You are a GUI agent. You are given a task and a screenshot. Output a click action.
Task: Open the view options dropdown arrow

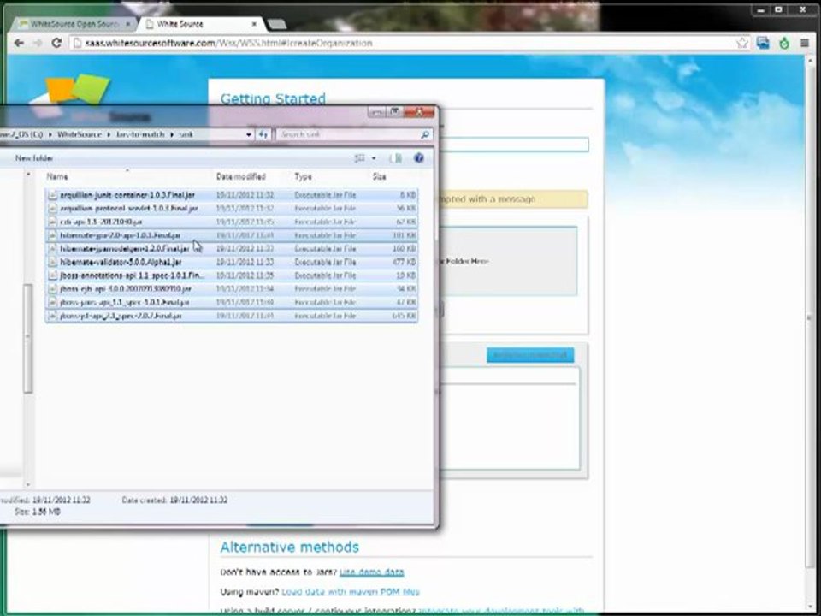point(374,158)
